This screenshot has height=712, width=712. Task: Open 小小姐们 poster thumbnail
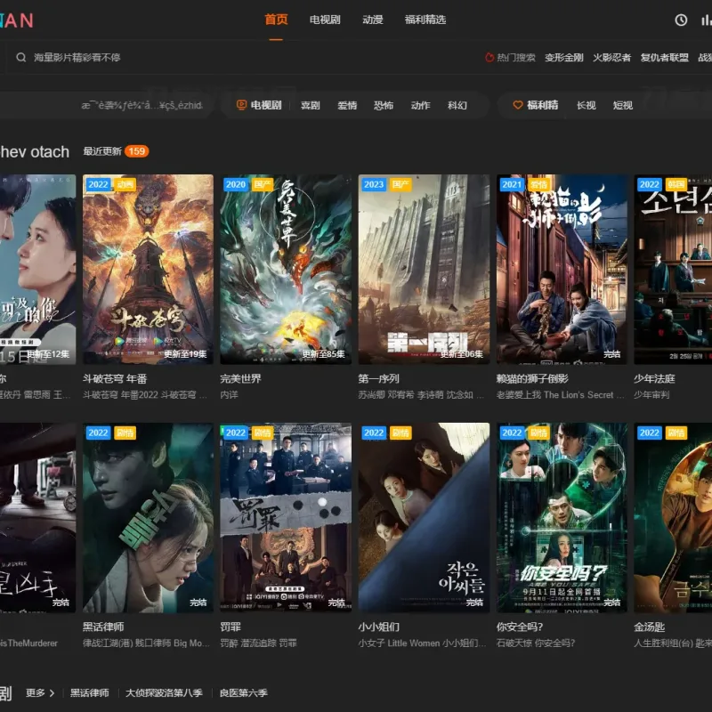tap(424, 518)
